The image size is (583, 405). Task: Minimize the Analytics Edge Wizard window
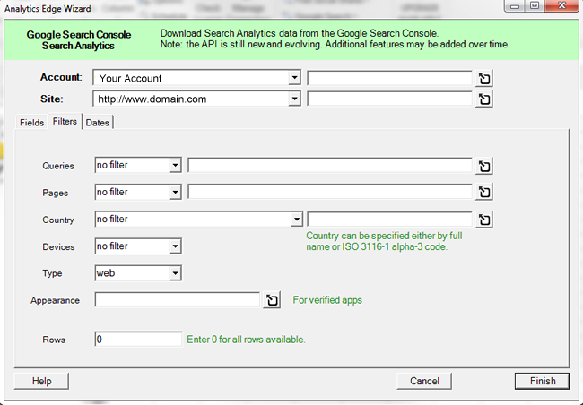coord(515,6)
